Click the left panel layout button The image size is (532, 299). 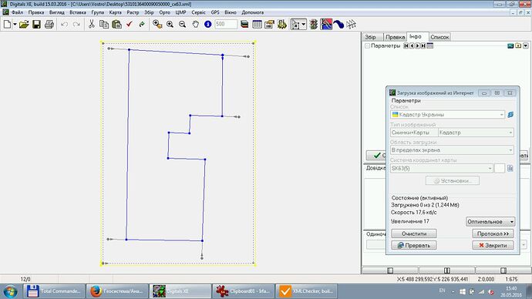[390, 270]
